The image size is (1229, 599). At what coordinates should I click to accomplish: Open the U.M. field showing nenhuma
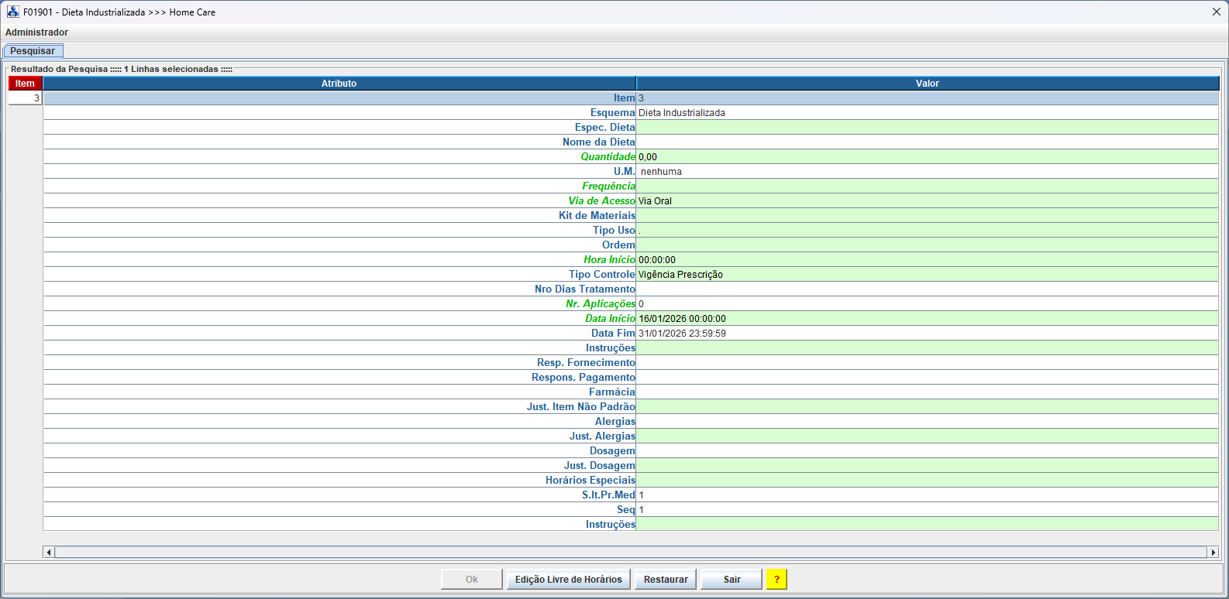(x=926, y=172)
